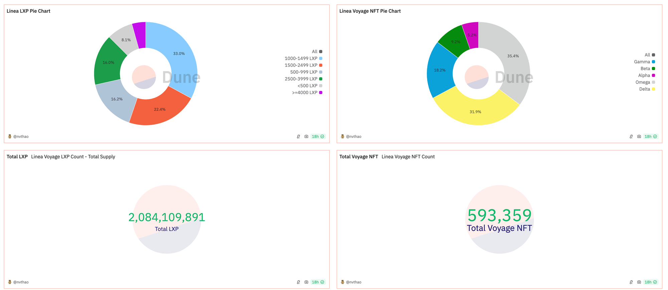Screen dimensions: 668x290
Task: Click 18h refresh badge in Voyage NFT Pie Chart panel
Action: 651,136
